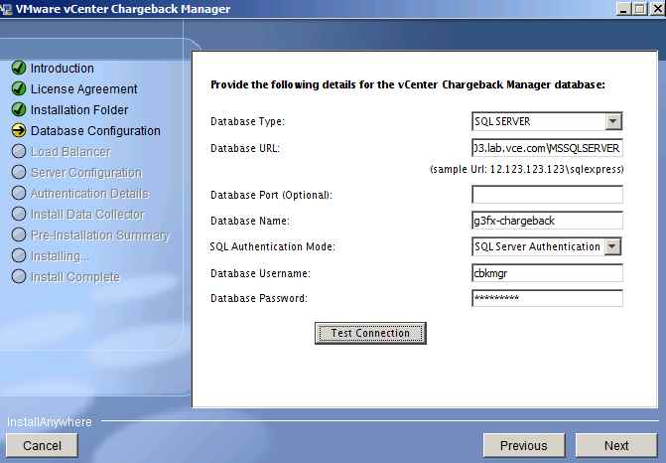Viewport: 666px width, 463px height.
Task: Click the Database URL: label
Action: 245,148
